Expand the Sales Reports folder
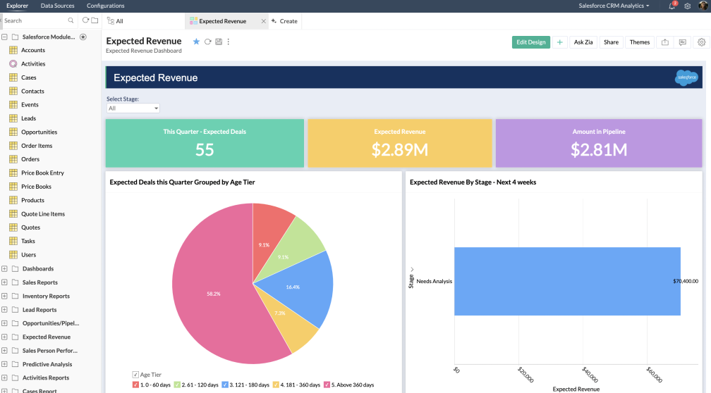 [4, 282]
